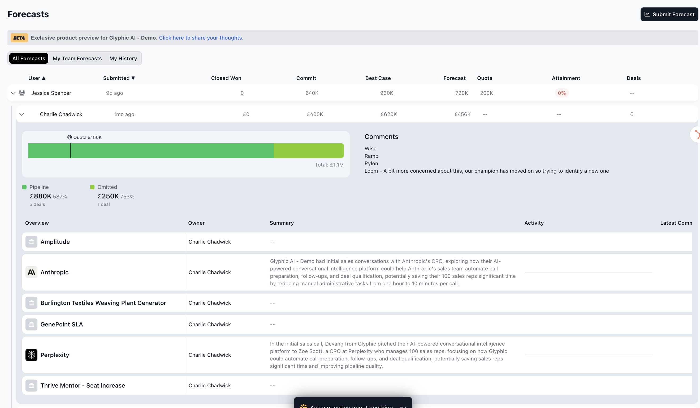Viewport: 700px width, 408px height.
Task: Click the Omitted legend color swatch
Action: (x=92, y=187)
